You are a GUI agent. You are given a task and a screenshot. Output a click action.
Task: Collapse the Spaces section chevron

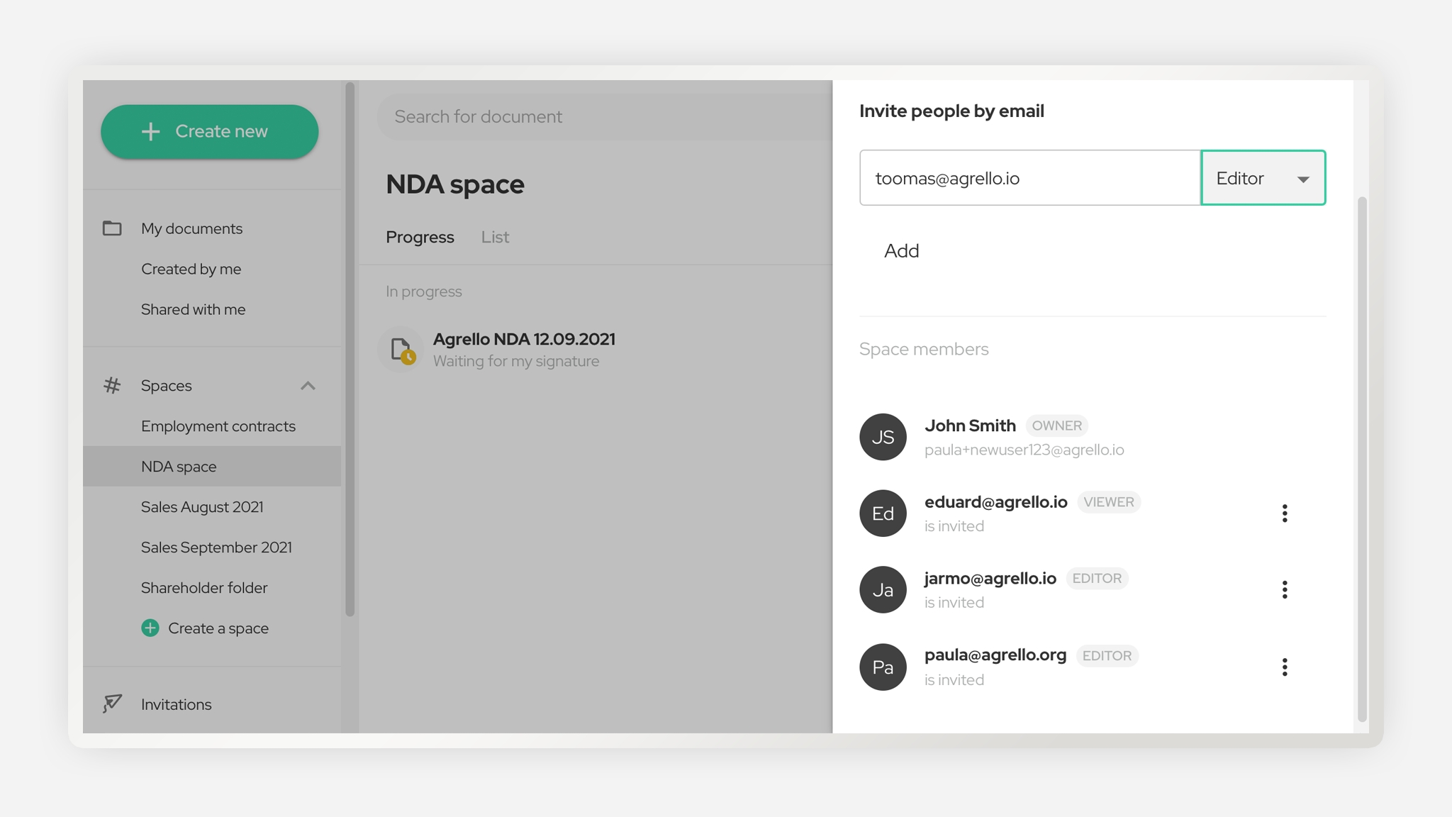[x=308, y=386]
